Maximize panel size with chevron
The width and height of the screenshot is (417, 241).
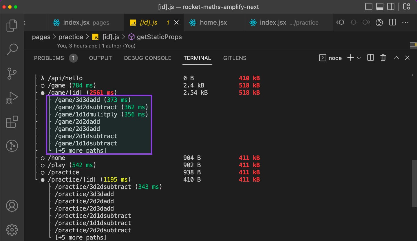point(396,58)
